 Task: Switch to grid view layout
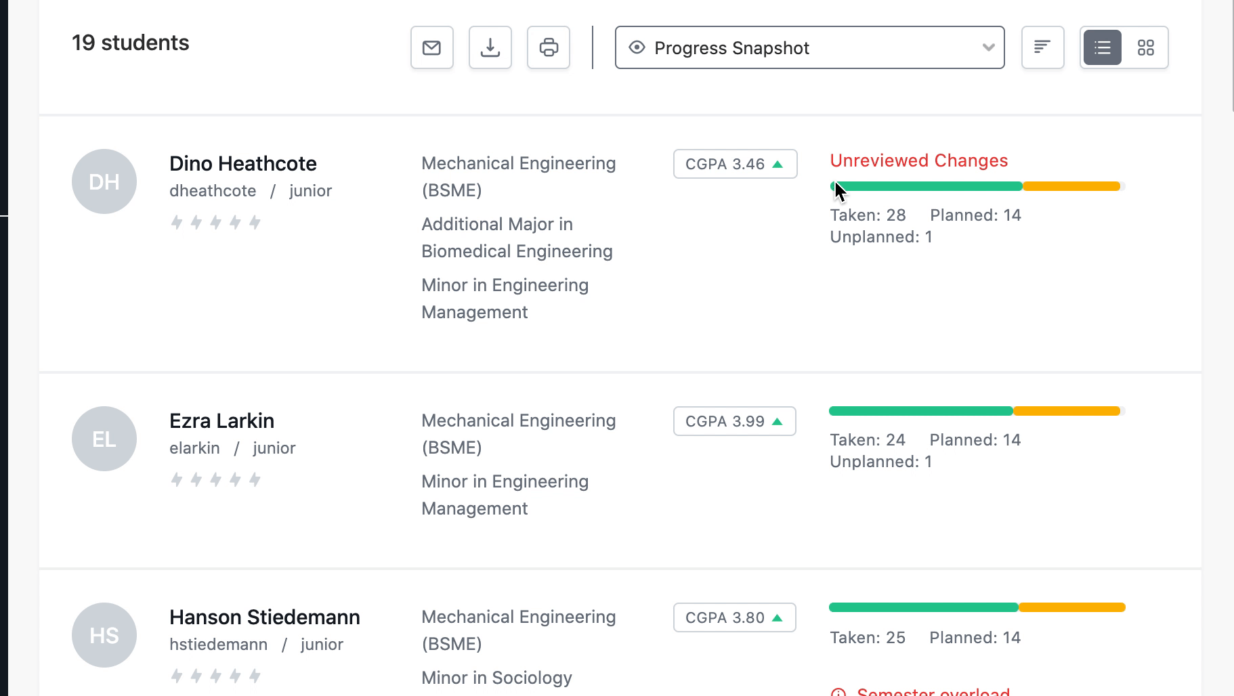(1145, 47)
